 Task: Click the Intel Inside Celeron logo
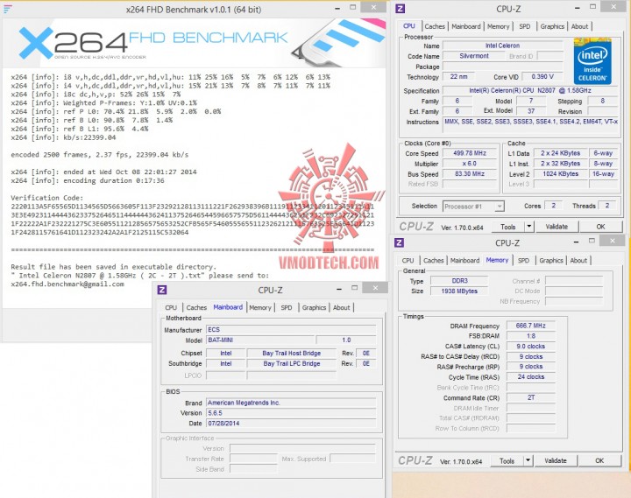coord(592,61)
